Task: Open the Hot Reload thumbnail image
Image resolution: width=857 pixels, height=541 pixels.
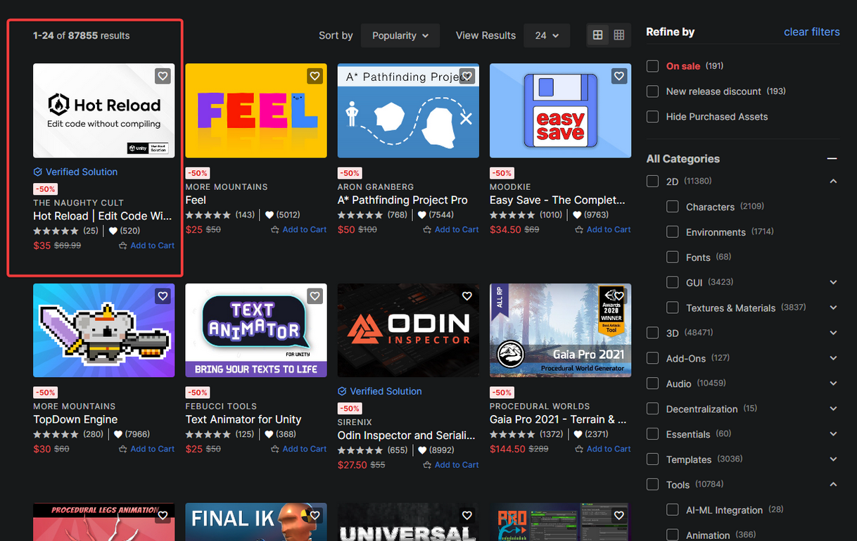Action: coord(103,110)
